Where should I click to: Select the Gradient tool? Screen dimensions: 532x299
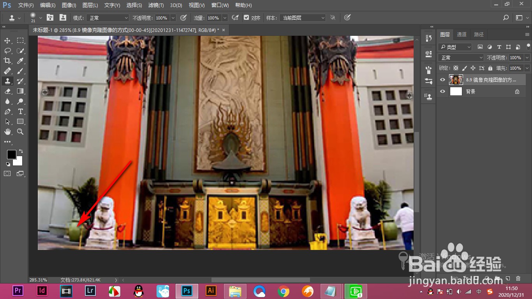(x=20, y=91)
